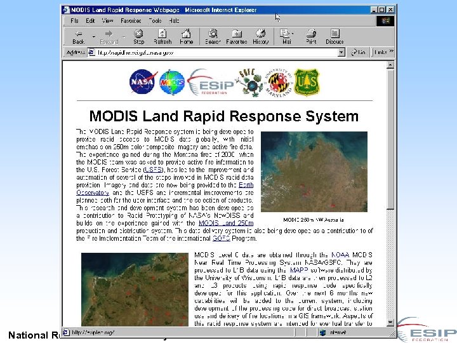457x343 pixels.
Task: Open the Discuss toolbar button
Action: [x=334, y=37]
